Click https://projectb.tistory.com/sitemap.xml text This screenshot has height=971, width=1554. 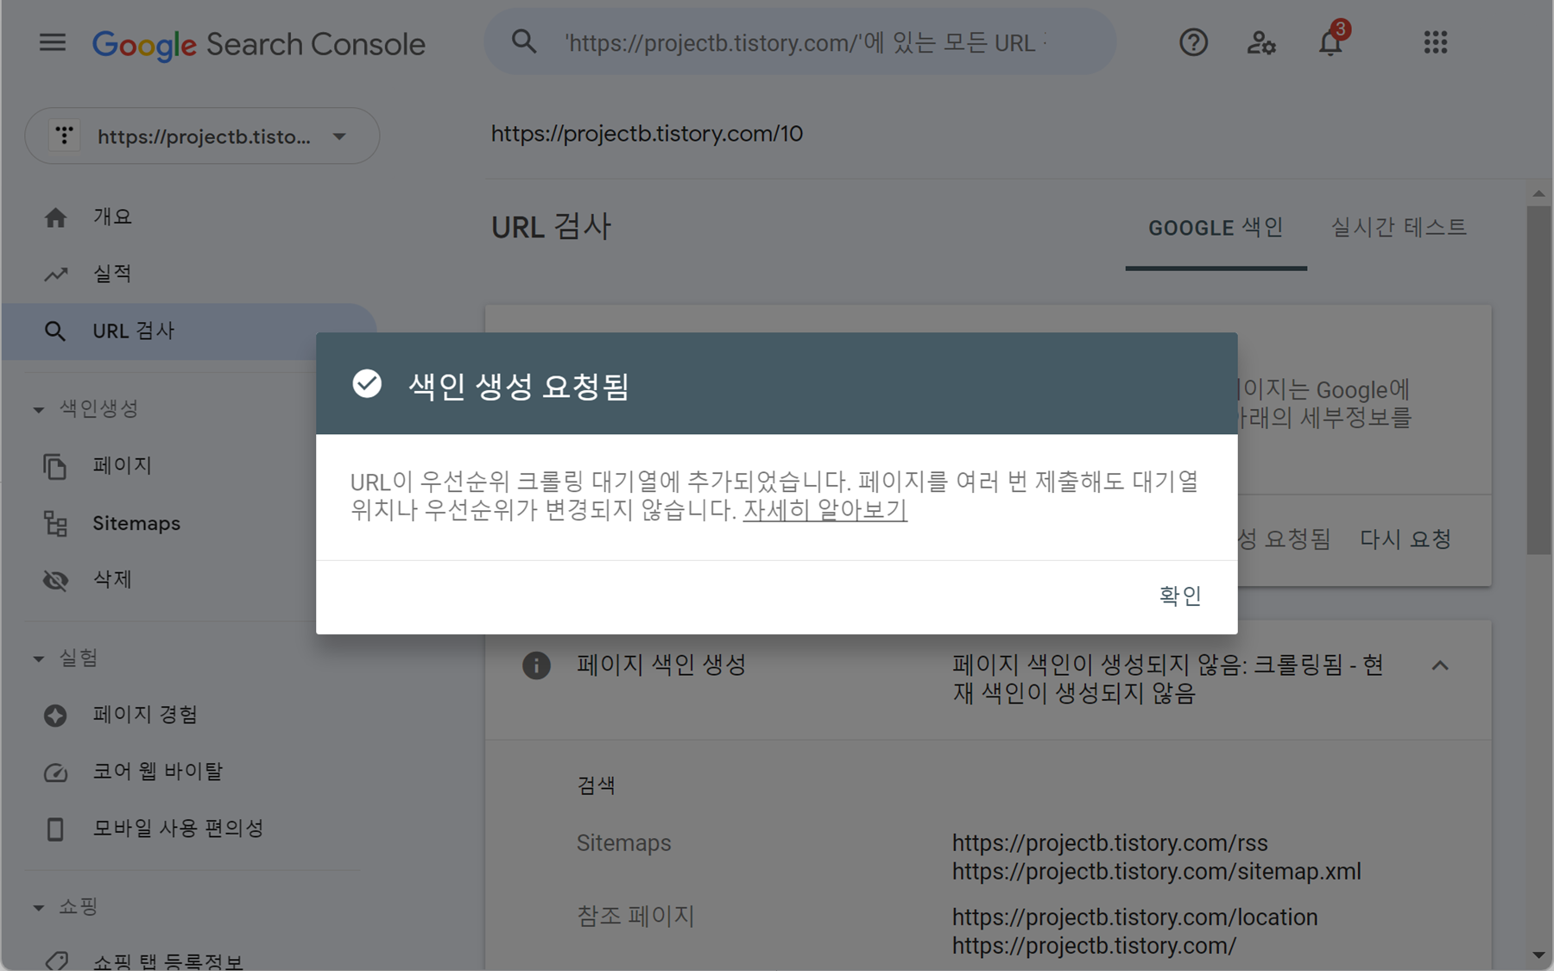coord(1156,872)
